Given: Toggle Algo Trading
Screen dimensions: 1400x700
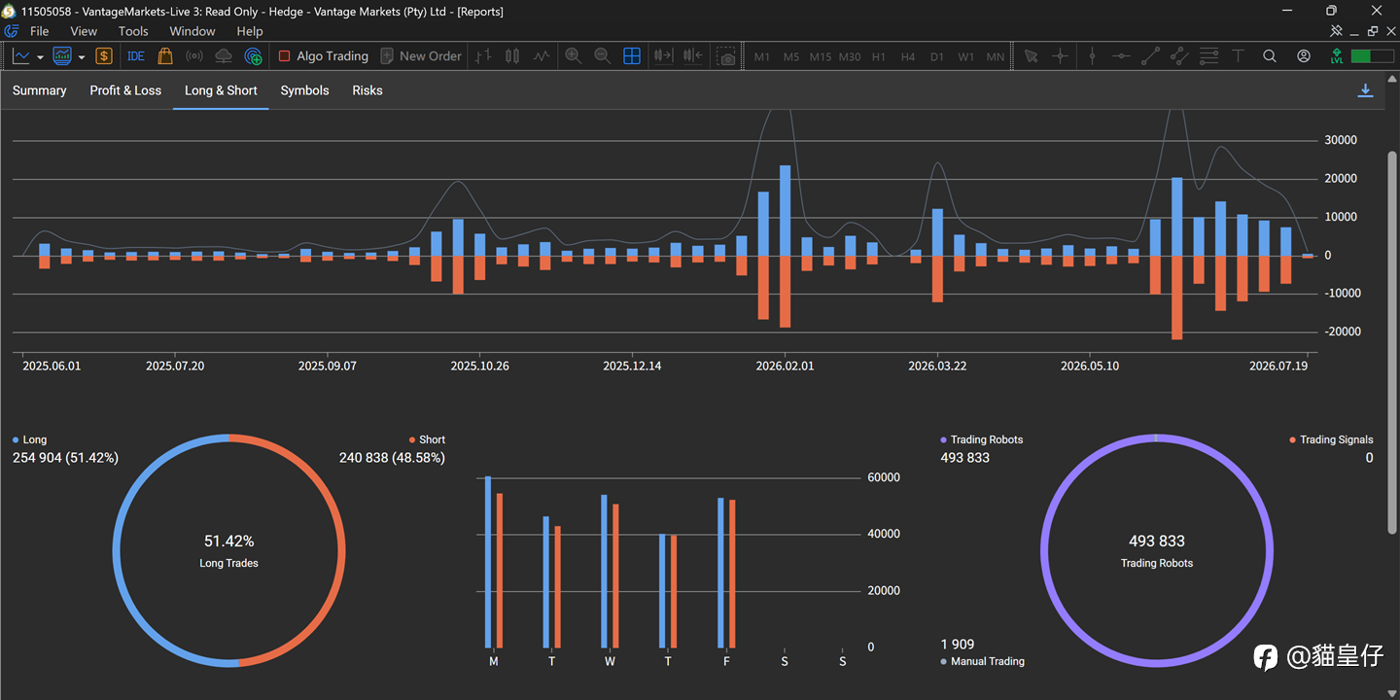Looking at the screenshot, I should (324, 56).
